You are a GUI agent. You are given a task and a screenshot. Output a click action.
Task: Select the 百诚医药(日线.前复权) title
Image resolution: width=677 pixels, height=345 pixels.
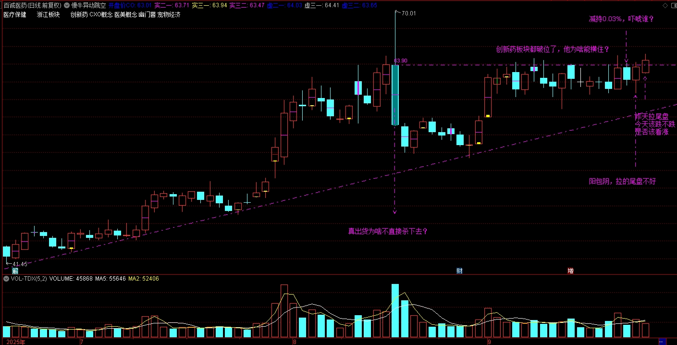click(32, 5)
